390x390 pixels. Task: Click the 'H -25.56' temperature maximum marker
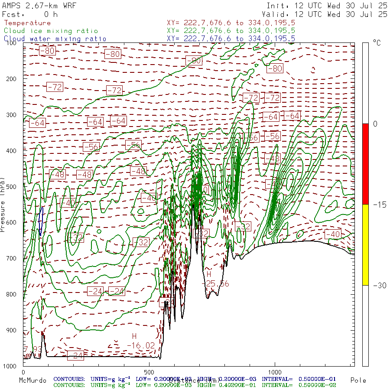coord(215,279)
